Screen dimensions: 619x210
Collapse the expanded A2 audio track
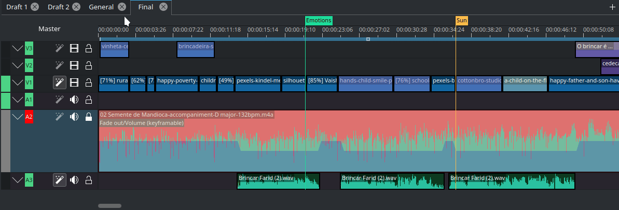[x=18, y=117]
